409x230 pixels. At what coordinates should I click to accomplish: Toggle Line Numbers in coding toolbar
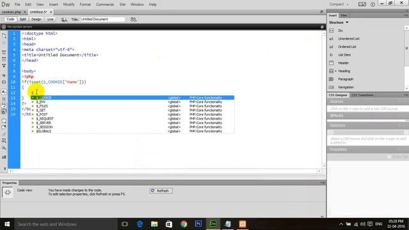point(4,92)
